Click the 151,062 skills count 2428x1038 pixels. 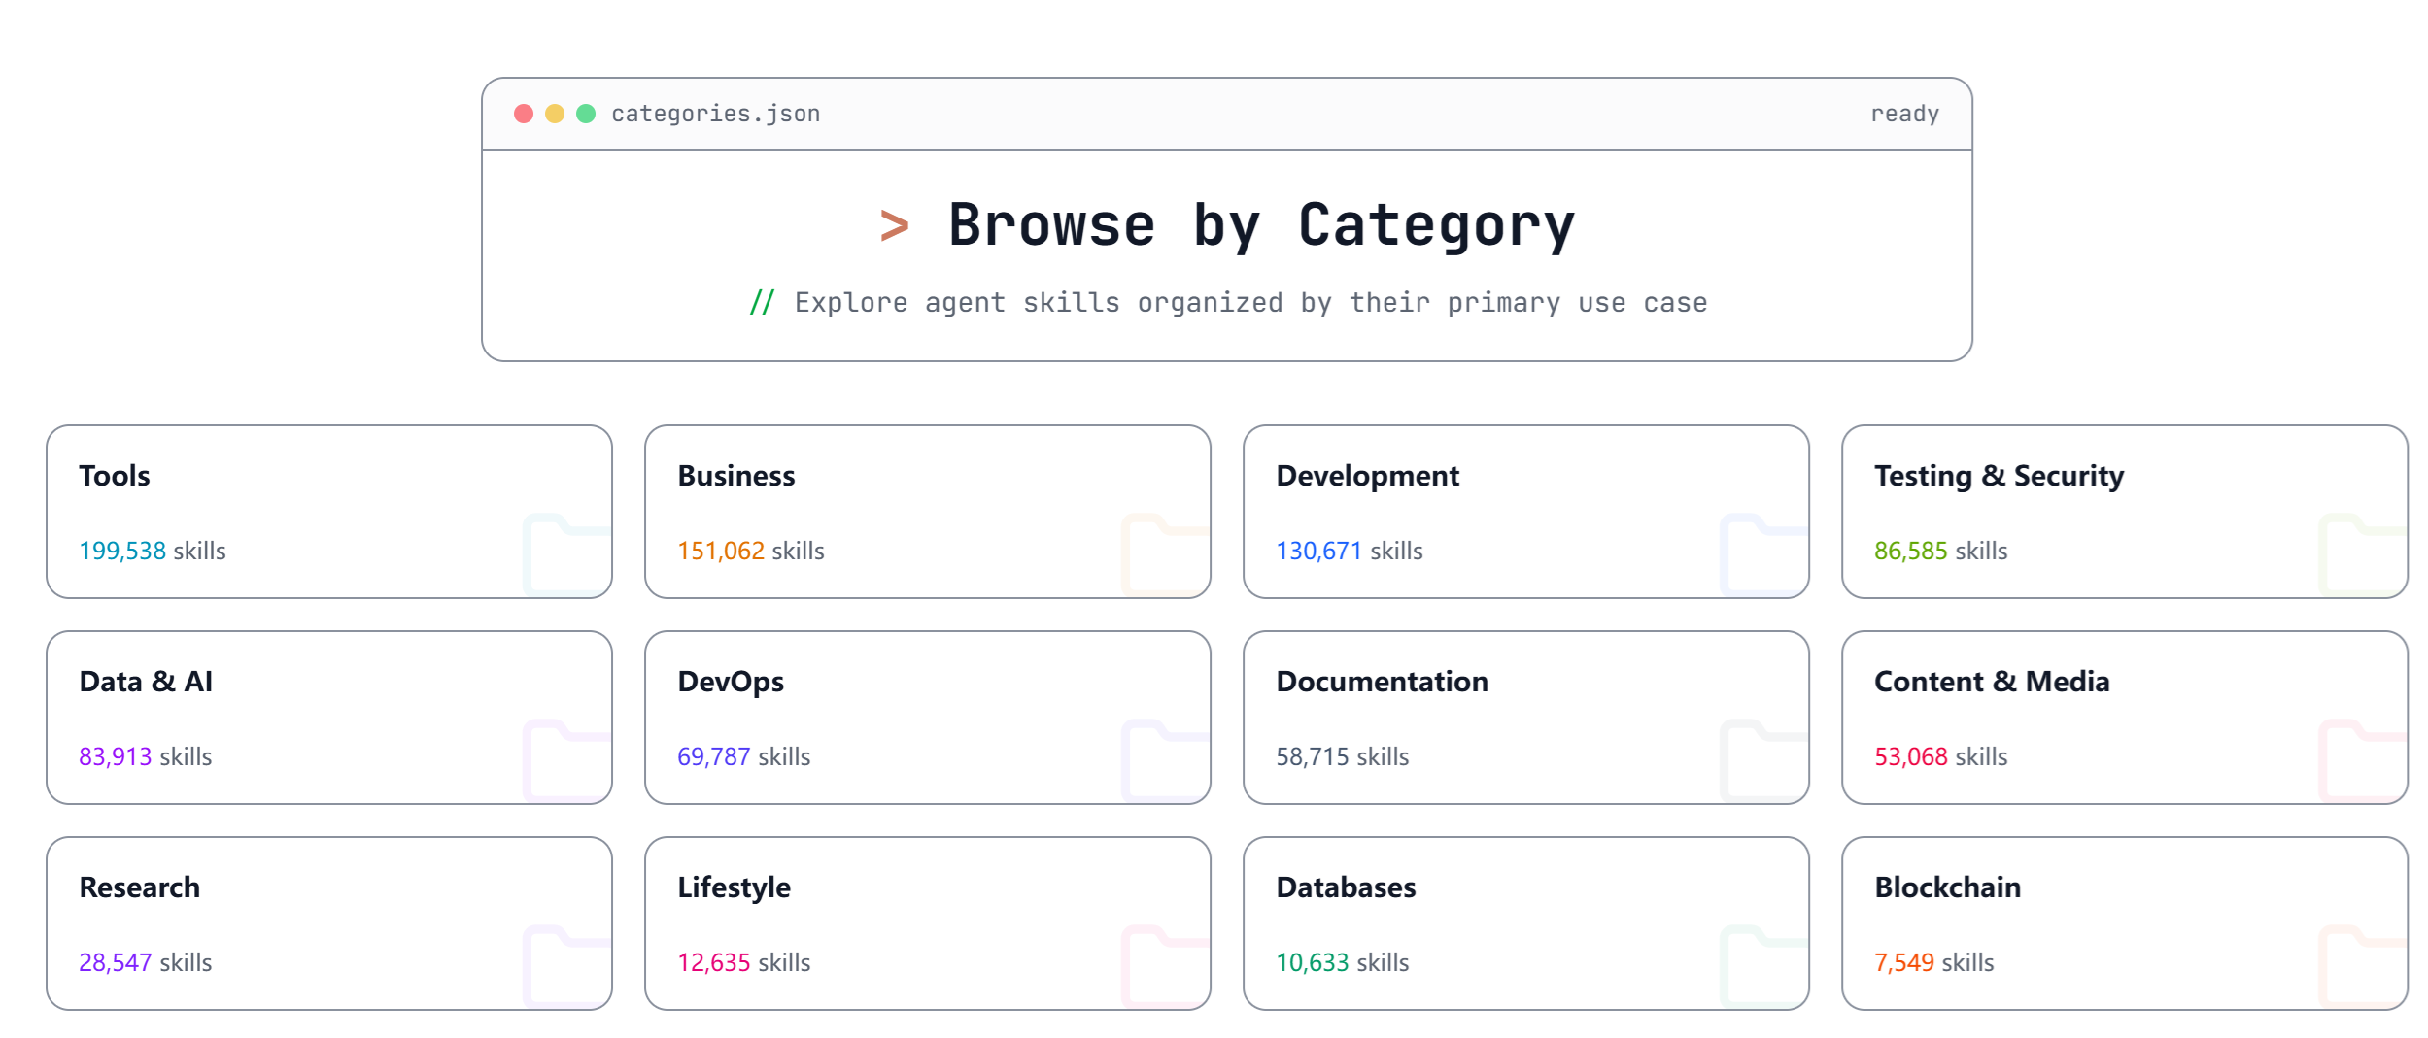point(751,551)
